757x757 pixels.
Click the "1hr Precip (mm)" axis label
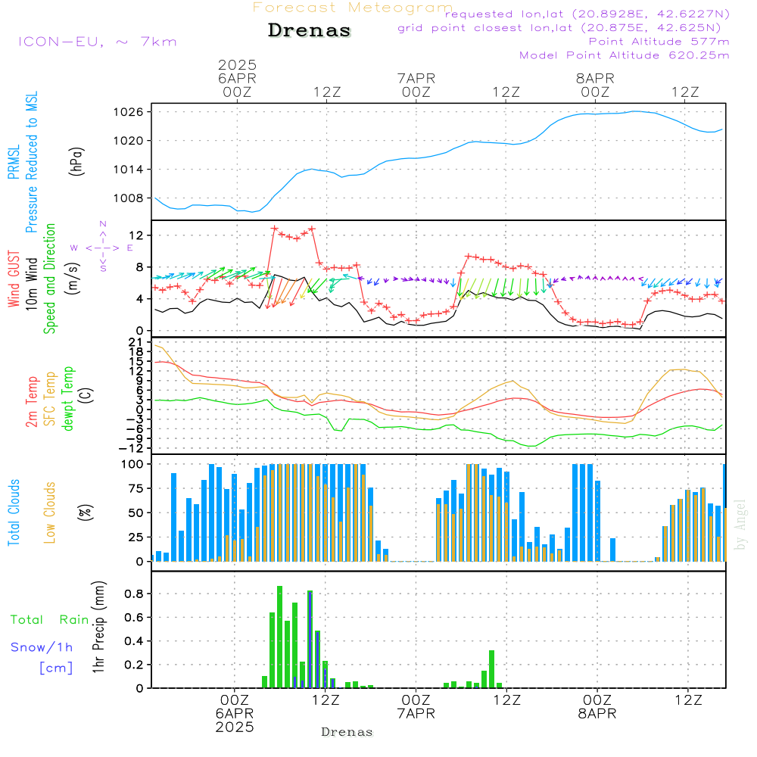click(x=98, y=627)
